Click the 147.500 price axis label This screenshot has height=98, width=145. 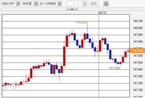click(138, 63)
